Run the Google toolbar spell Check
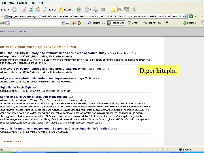The height and width of the screenshot is (153, 204). (133, 23)
